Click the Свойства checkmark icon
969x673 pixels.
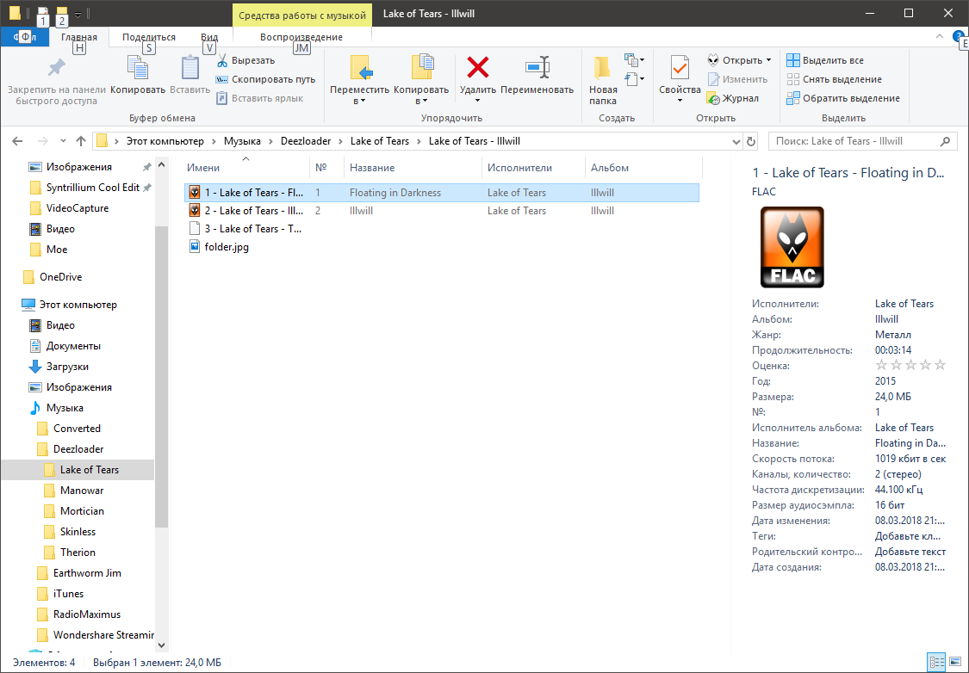pos(680,68)
